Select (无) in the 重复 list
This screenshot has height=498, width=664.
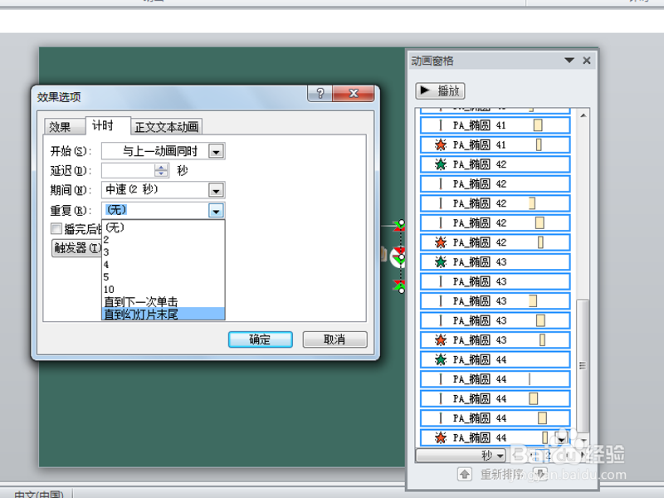163,227
